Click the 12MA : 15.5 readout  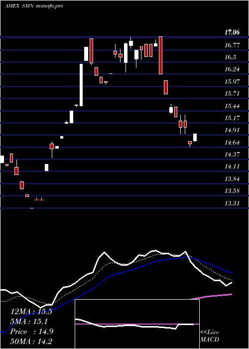31,312
